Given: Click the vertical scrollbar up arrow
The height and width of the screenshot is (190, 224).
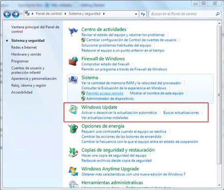Looking at the screenshot, I should [219, 23].
